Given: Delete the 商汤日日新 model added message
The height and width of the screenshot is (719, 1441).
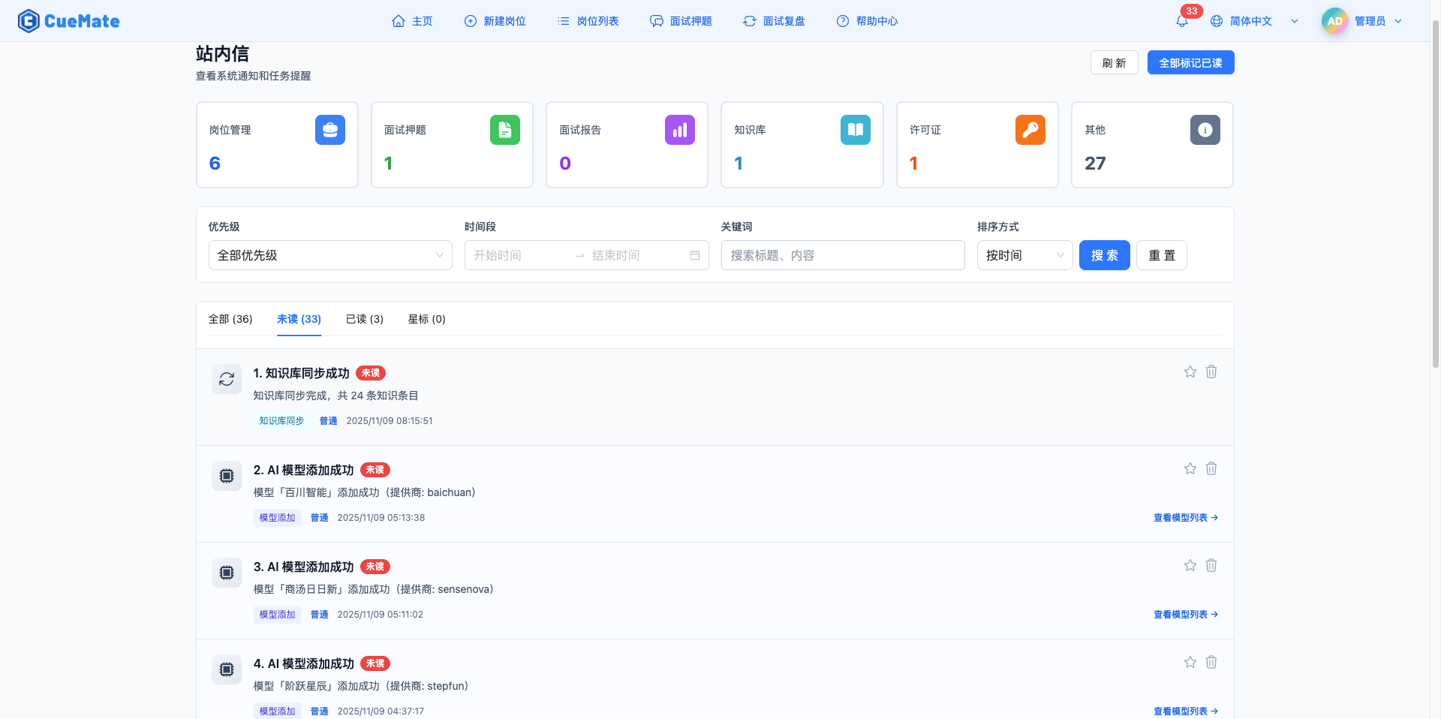Looking at the screenshot, I should tap(1211, 565).
